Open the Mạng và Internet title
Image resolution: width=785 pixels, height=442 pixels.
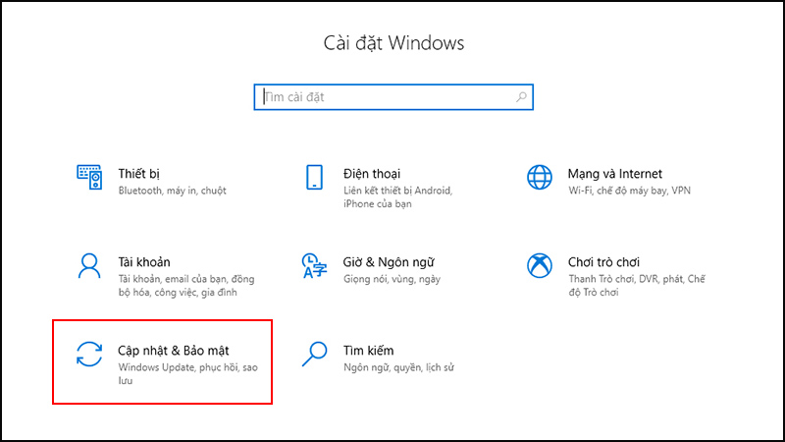615,174
